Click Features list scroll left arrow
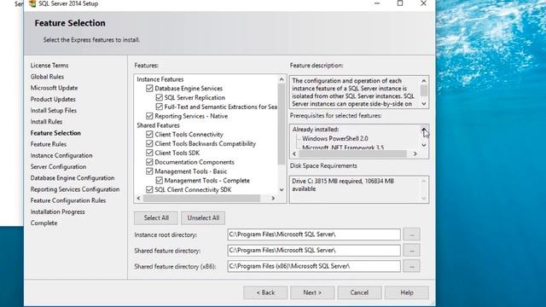The height and width of the screenshot is (307, 546). pyautogui.click(x=138, y=198)
